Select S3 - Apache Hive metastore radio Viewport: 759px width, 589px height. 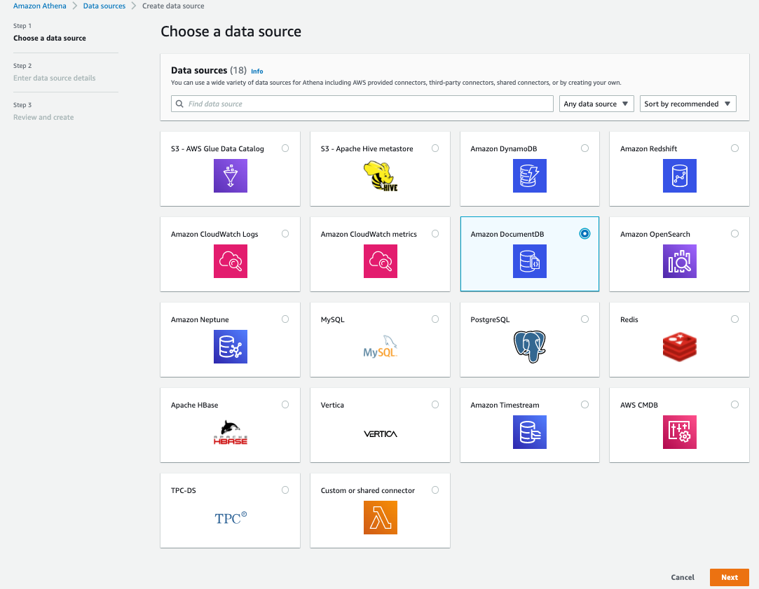(435, 148)
